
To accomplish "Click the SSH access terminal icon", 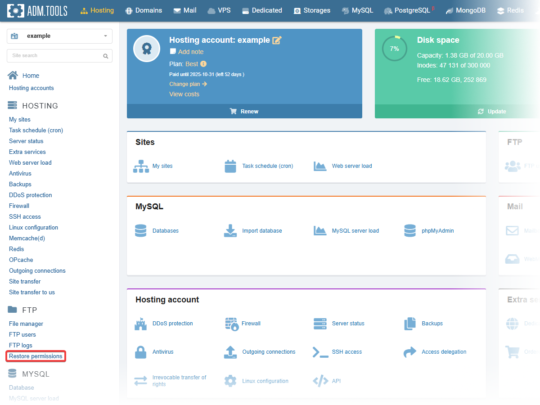I will pos(320,352).
